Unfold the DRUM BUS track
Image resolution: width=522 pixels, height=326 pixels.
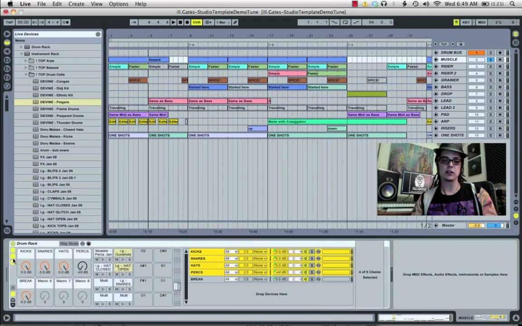click(x=436, y=53)
